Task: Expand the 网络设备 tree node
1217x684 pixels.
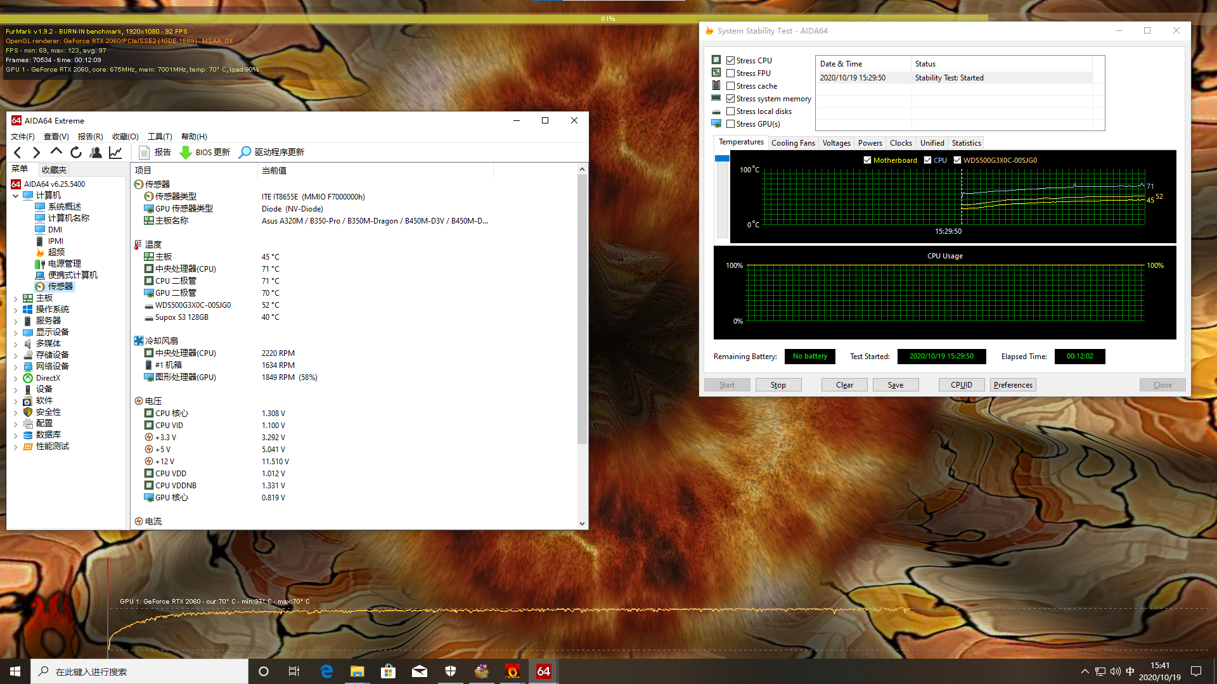Action: (16, 367)
